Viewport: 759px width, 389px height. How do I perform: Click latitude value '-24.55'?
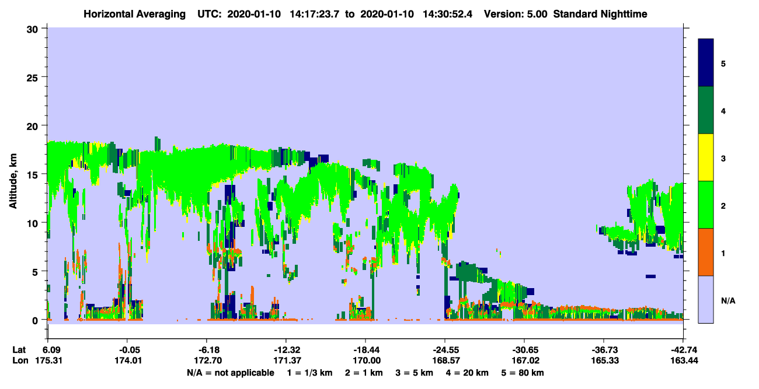click(x=445, y=349)
